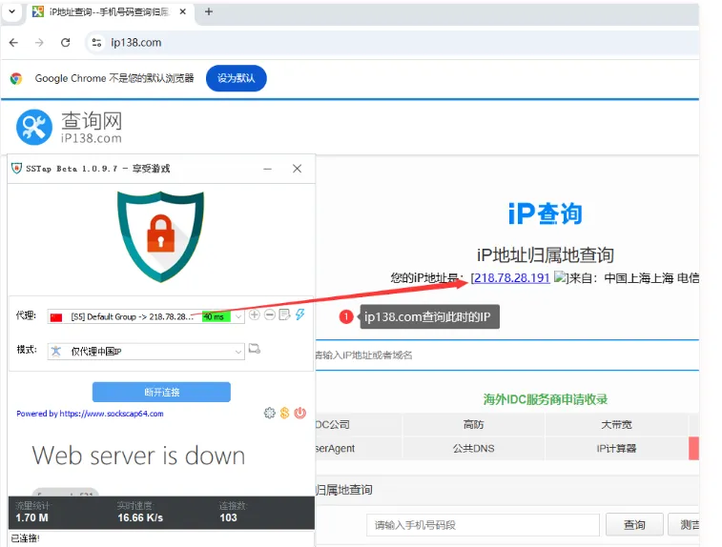Click the mode icon beside 仅代理中国IP
This screenshot has width=722, height=547.
[56, 352]
